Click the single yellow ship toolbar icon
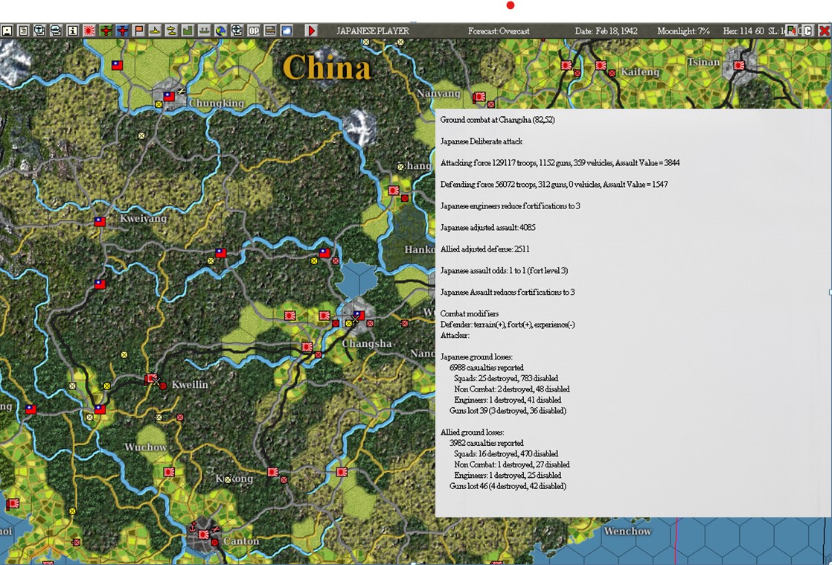832x565 pixels. 155,31
